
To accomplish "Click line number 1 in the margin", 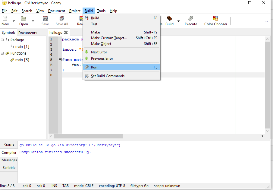I will point(51,39).
